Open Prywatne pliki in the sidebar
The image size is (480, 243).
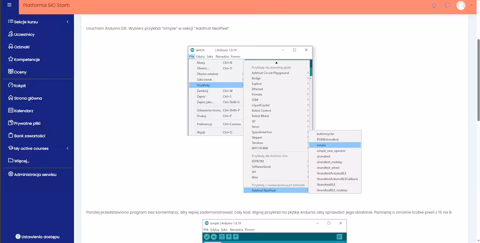[27, 123]
